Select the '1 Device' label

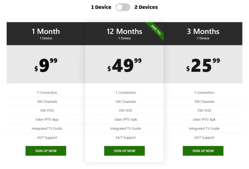tap(101, 7)
